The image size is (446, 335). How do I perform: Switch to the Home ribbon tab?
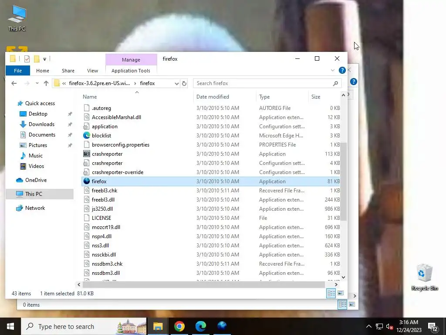coord(43,71)
